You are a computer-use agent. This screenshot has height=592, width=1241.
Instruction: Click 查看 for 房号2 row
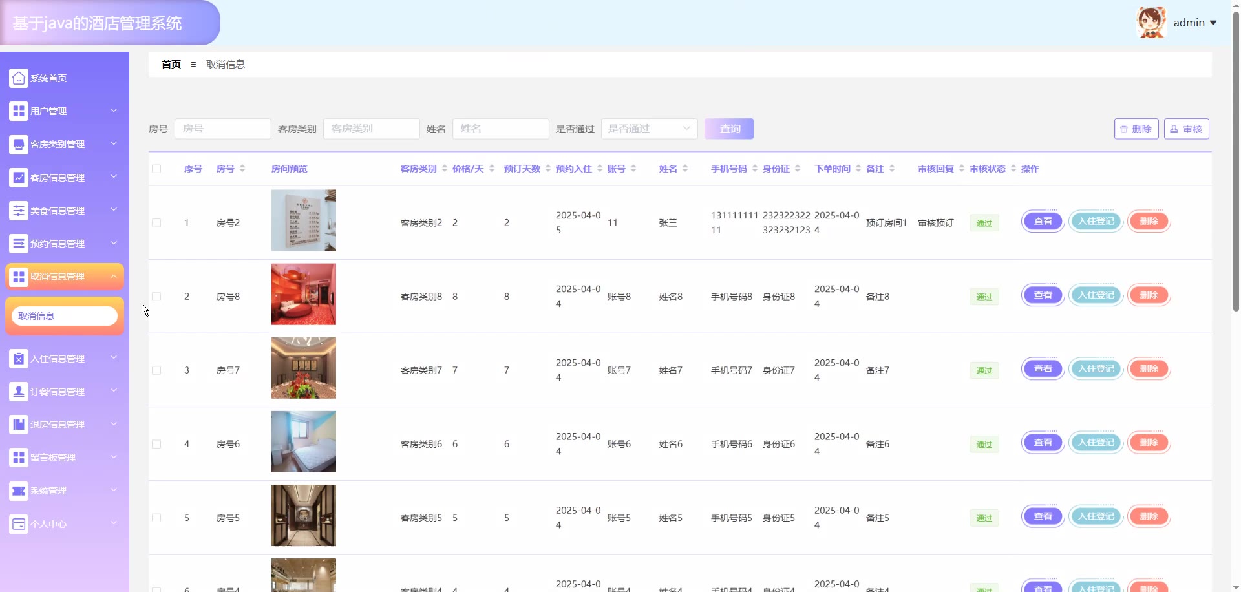[x=1043, y=222]
